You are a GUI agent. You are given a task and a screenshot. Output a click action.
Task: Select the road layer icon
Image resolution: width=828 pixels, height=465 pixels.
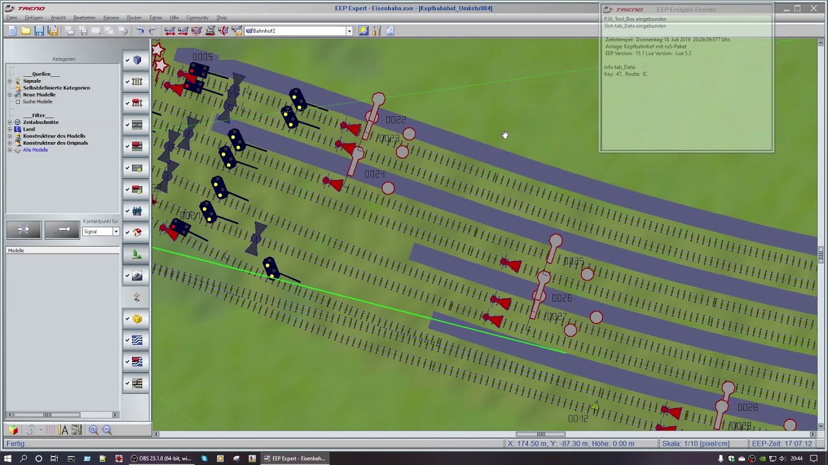coord(137,125)
